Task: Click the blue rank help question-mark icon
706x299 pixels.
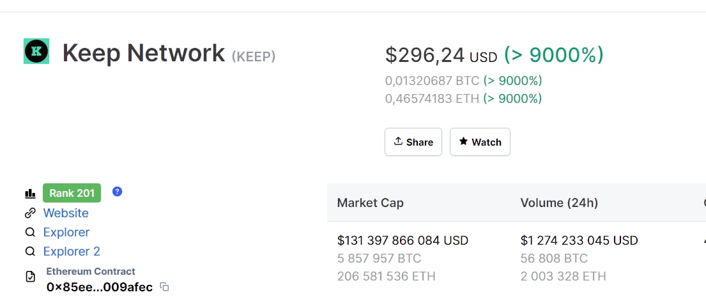Action: coord(117,192)
